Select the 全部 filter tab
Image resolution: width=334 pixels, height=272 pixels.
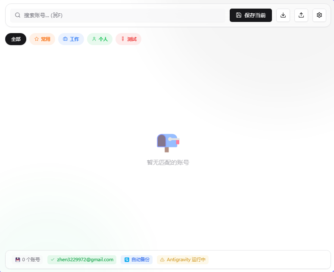[x=16, y=39]
